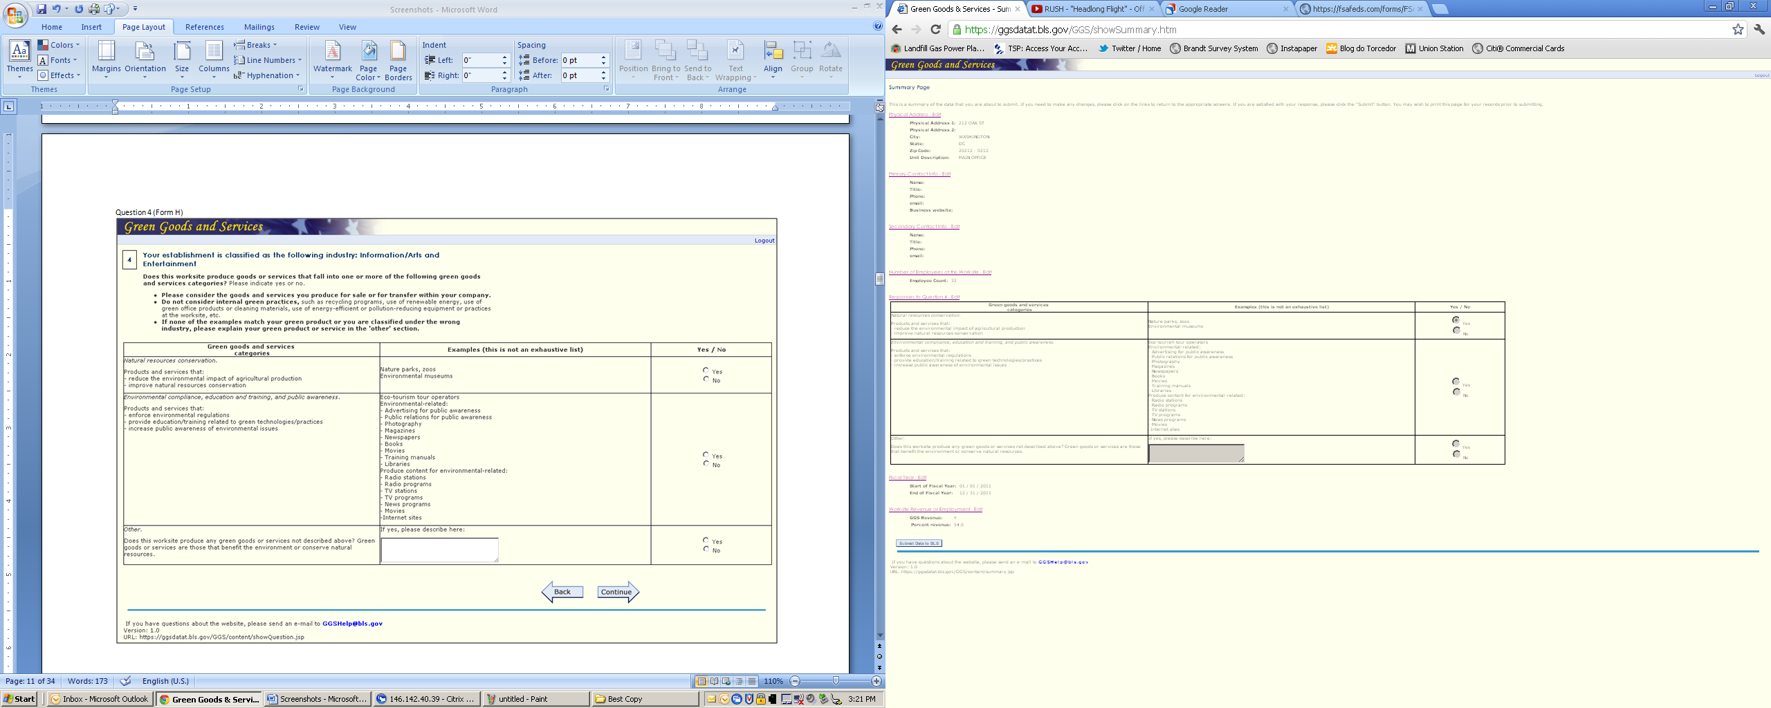Click the Submit Data to BLS button
Image resolution: width=1771 pixels, height=708 pixels.
[x=919, y=543]
